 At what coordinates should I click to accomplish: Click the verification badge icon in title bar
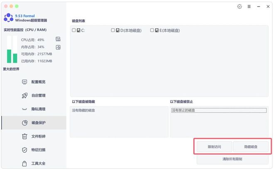click(x=240, y=7)
